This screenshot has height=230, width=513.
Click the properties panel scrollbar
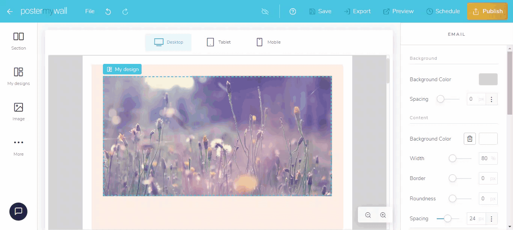point(510,83)
